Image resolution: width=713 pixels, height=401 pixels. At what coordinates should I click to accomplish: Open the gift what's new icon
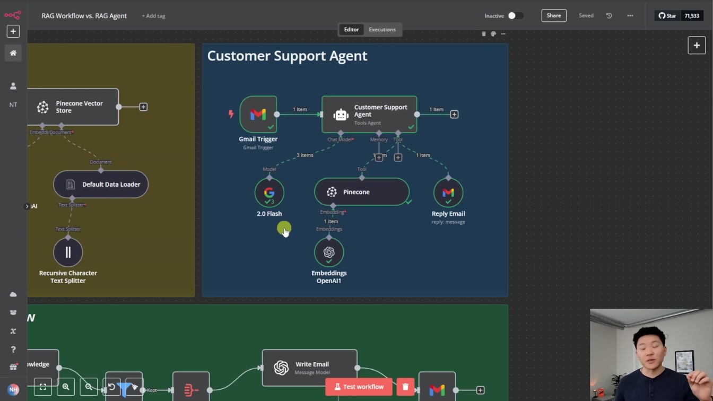click(x=13, y=367)
